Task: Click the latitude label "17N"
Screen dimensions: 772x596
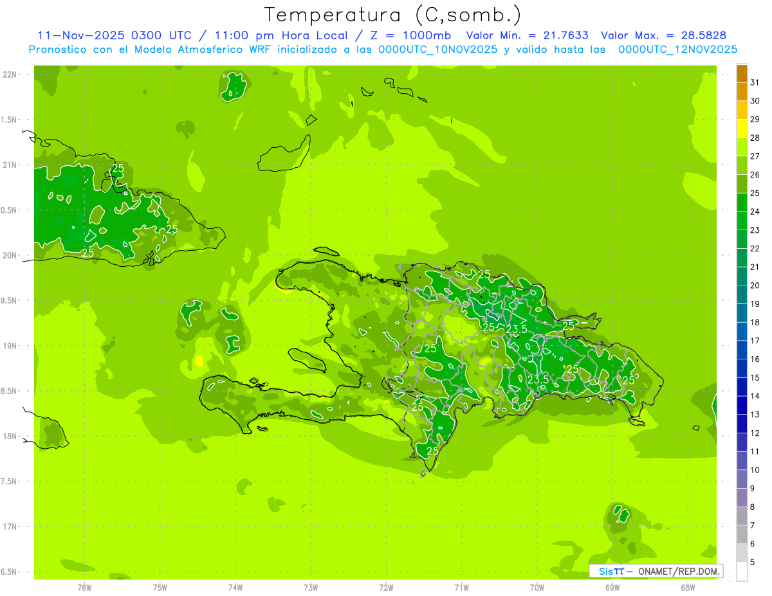Action: pyautogui.click(x=10, y=527)
